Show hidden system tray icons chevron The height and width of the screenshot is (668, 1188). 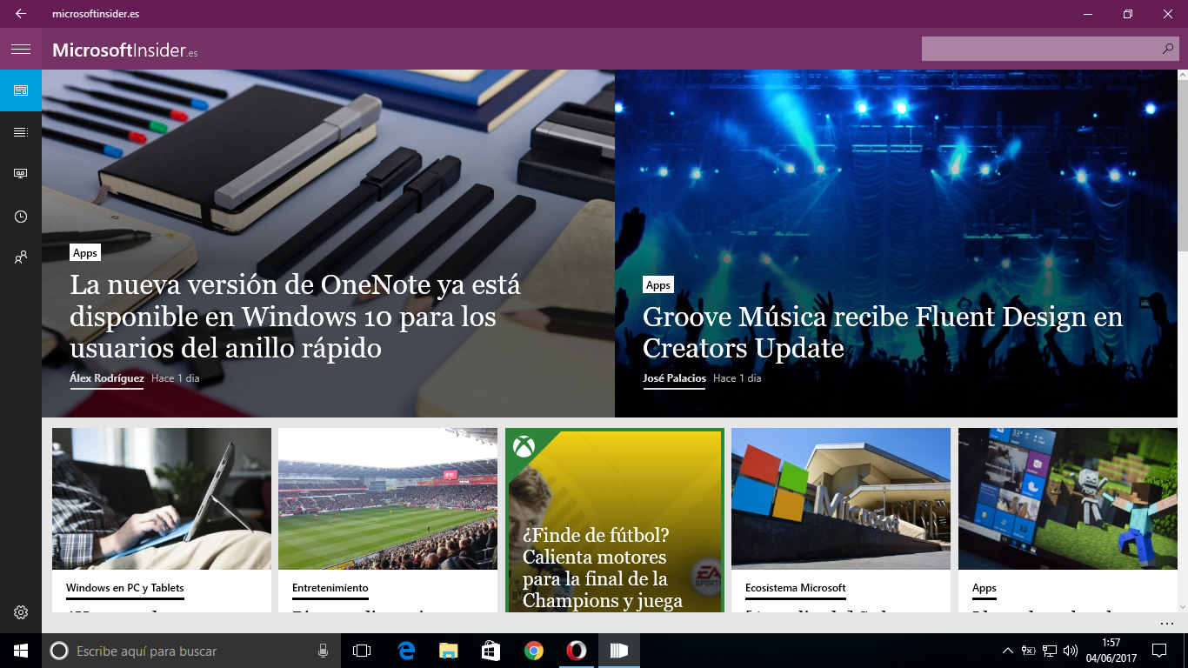[1008, 651]
